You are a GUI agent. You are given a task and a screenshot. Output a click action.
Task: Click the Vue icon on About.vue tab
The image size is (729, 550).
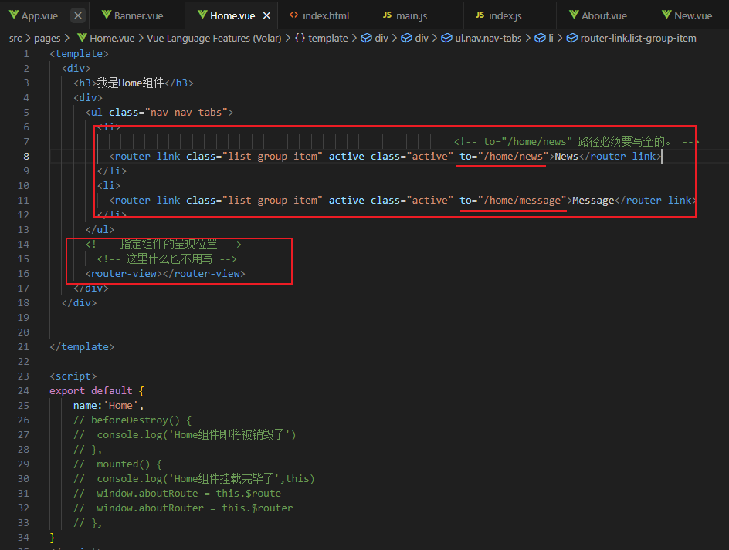575,15
